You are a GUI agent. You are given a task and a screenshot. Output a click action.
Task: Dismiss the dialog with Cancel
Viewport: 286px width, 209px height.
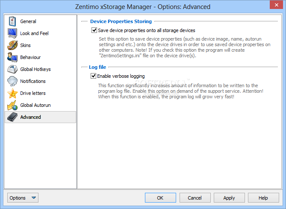click(195, 198)
